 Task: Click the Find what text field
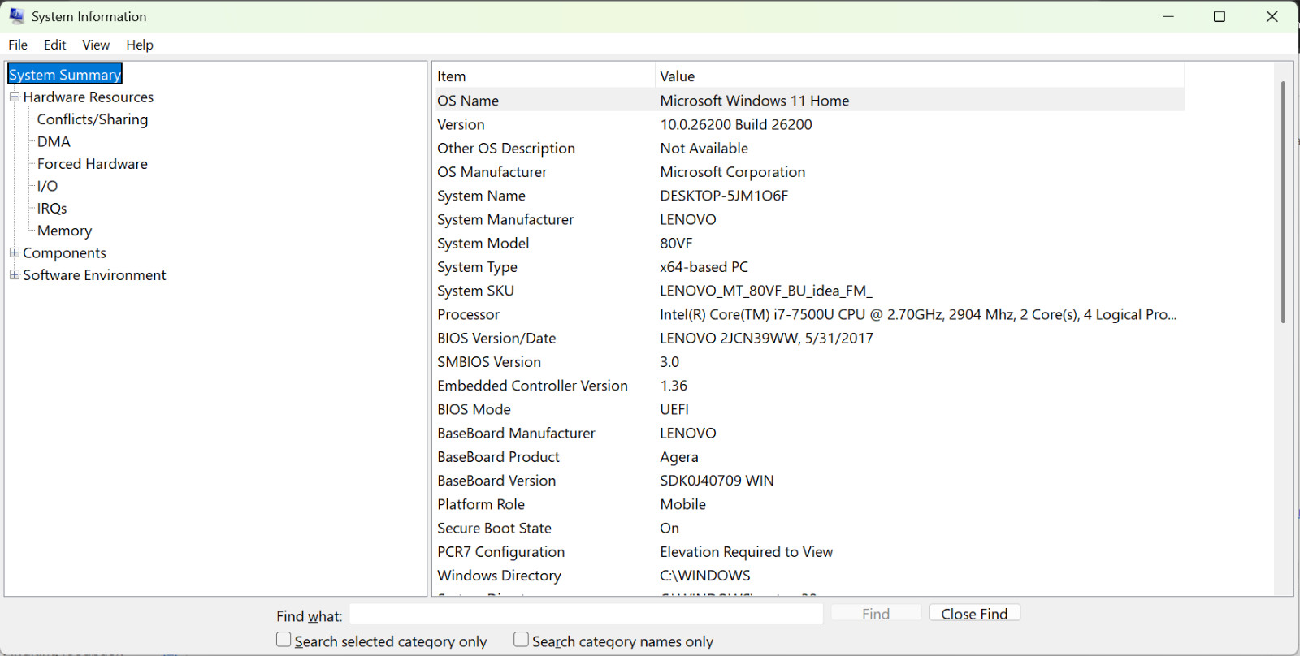[586, 614]
